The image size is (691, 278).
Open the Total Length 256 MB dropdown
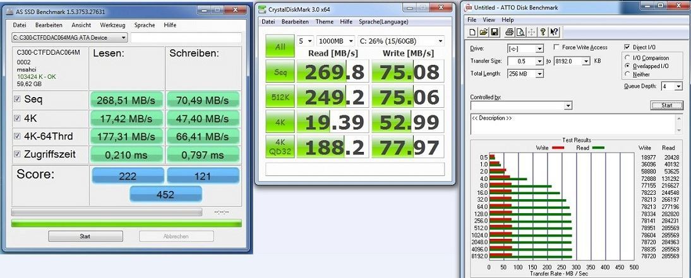(526, 74)
